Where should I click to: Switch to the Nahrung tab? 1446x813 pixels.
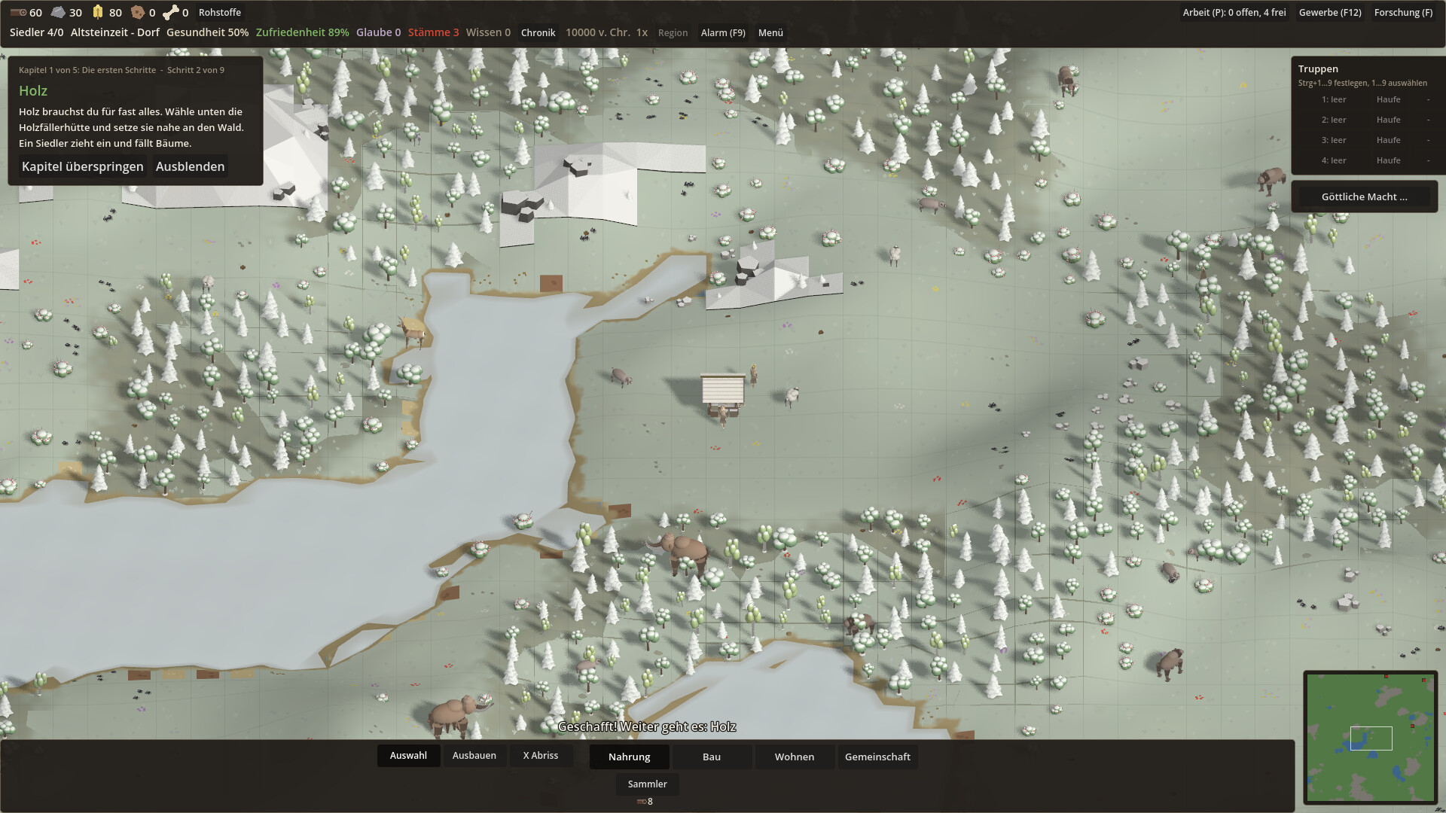click(x=629, y=757)
